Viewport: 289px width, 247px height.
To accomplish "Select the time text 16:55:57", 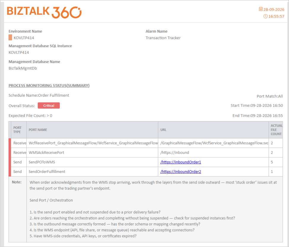I will (x=276, y=16).
